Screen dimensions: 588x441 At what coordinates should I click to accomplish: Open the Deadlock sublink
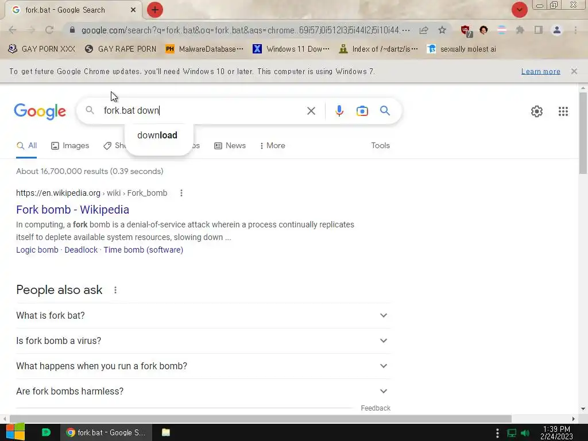[81, 250]
